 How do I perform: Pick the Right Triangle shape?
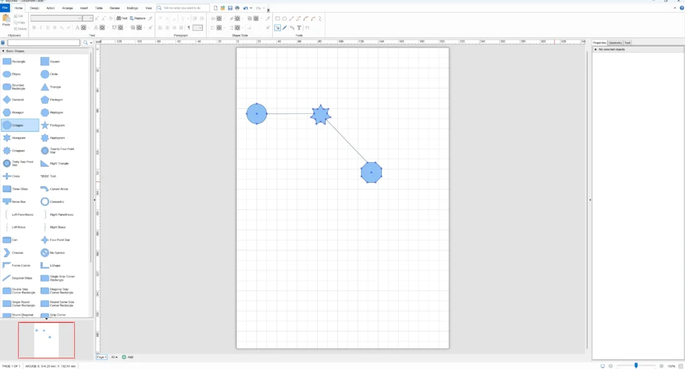[55, 163]
